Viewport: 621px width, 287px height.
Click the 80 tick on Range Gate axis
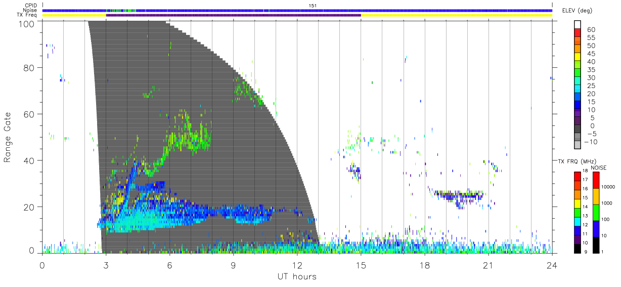(x=29, y=68)
